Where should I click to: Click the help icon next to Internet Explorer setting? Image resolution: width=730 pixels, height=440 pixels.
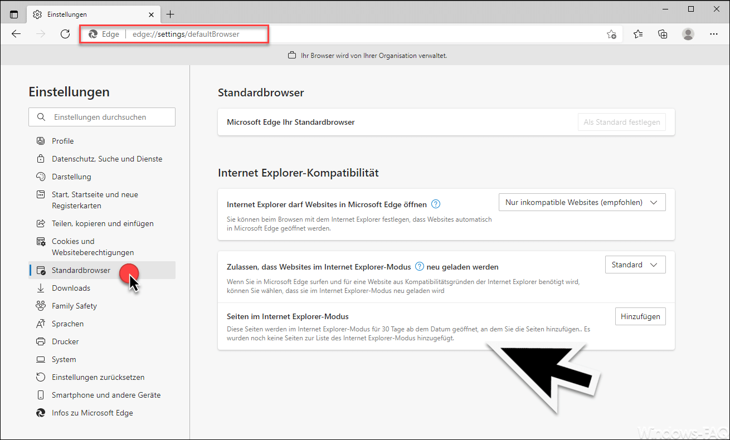pos(435,204)
